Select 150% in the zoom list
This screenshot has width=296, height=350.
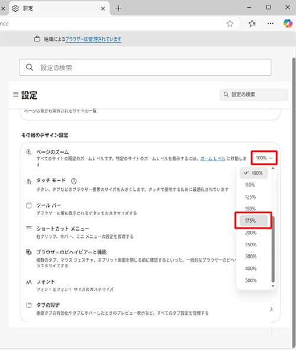point(253,208)
